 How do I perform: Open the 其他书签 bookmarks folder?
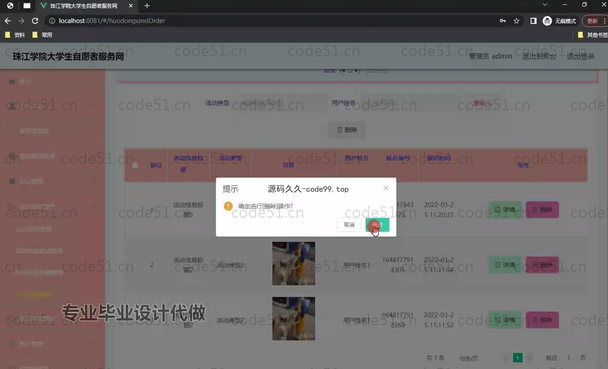click(x=593, y=35)
